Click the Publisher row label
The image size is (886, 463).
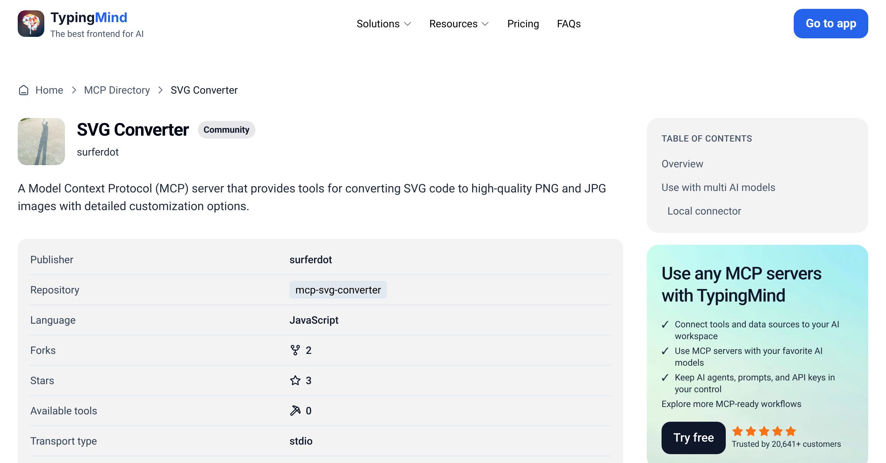tap(52, 260)
